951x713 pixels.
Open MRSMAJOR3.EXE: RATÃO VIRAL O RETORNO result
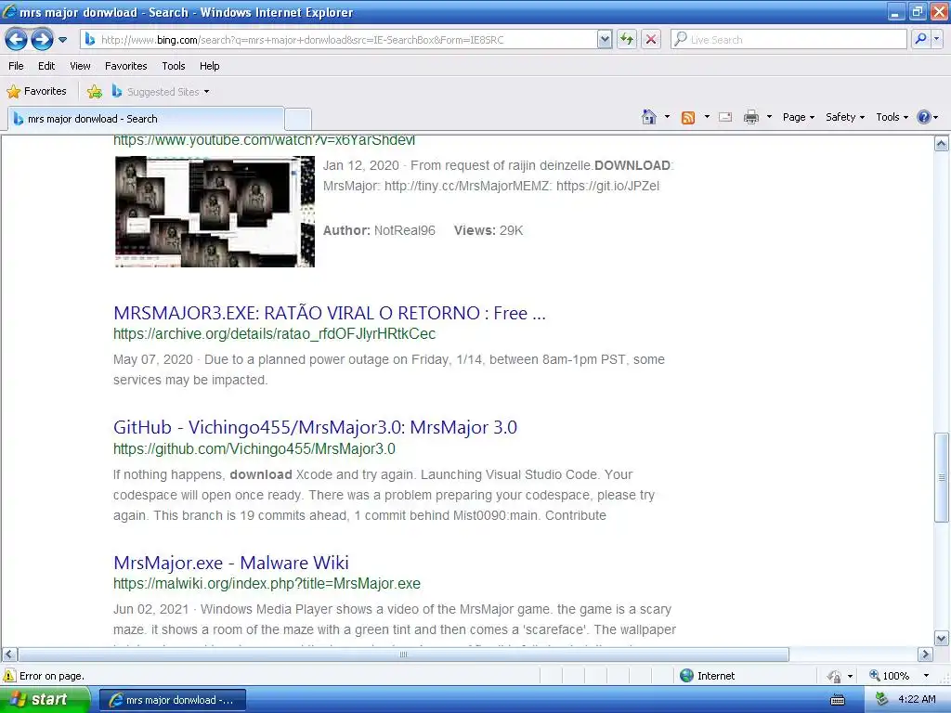(x=330, y=314)
